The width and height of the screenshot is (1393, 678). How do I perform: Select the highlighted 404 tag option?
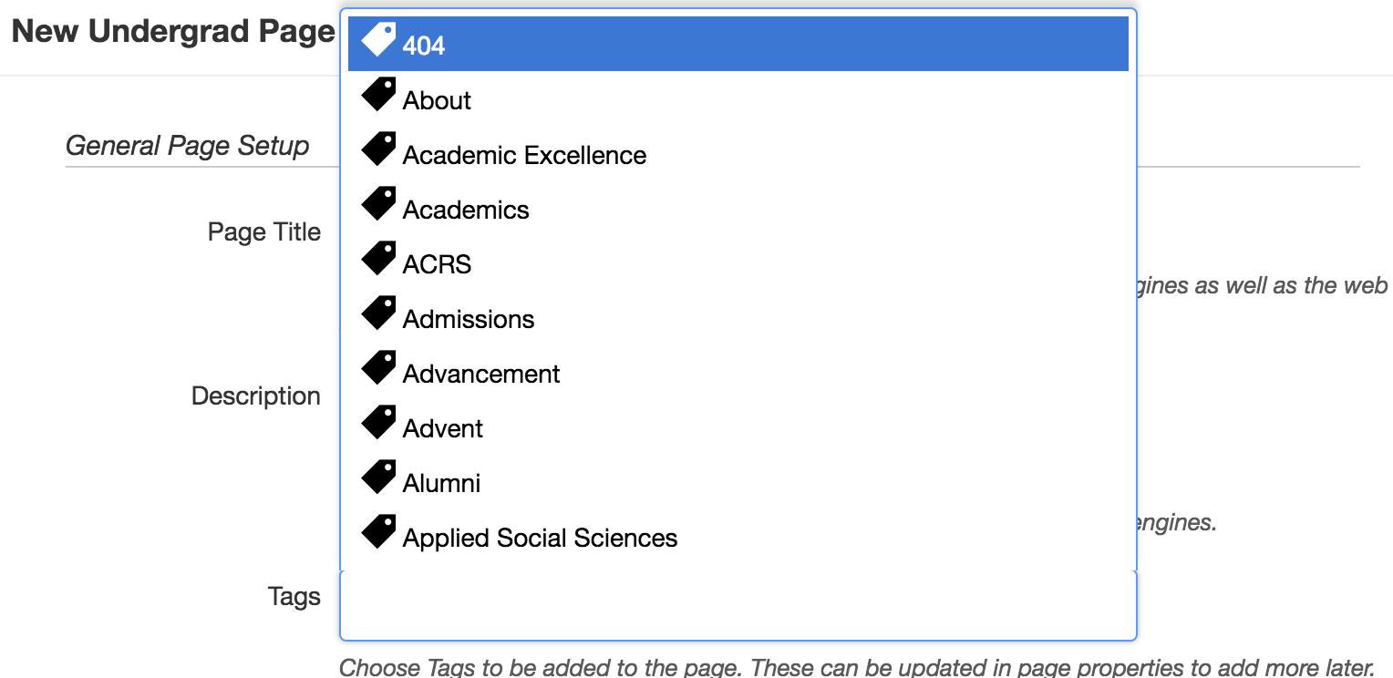pos(424,46)
